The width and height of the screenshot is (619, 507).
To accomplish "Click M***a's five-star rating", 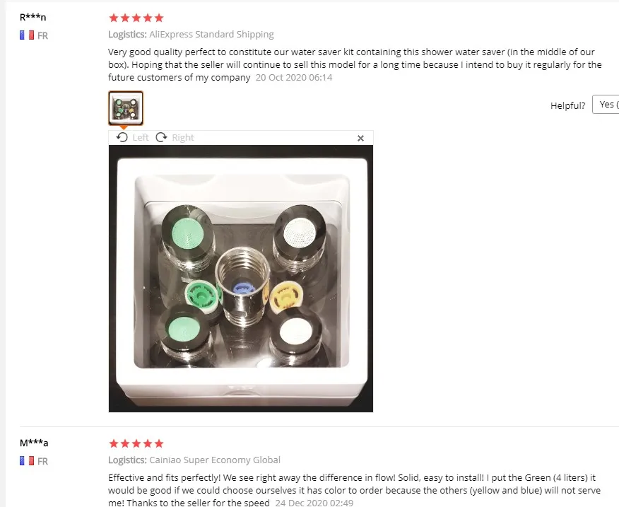I will [x=136, y=443].
